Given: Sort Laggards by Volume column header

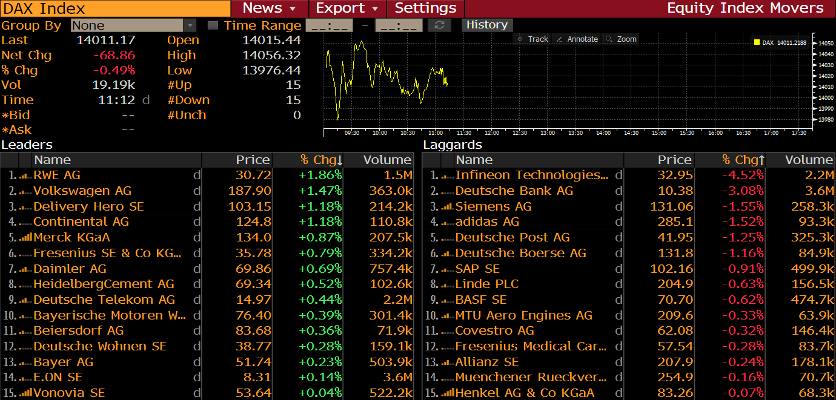Looking at the screenshot, I should pyautogui.click(x=808, y=160).
